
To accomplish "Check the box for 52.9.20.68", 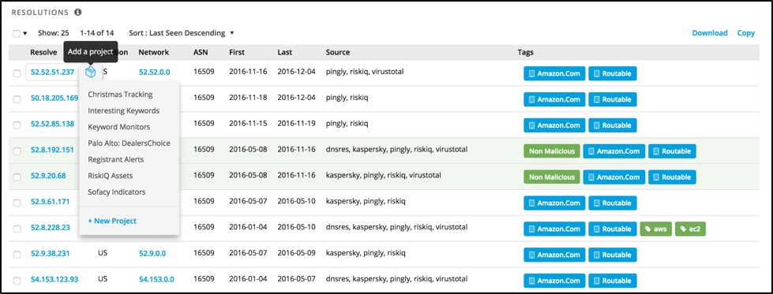I will click(17, 177).
